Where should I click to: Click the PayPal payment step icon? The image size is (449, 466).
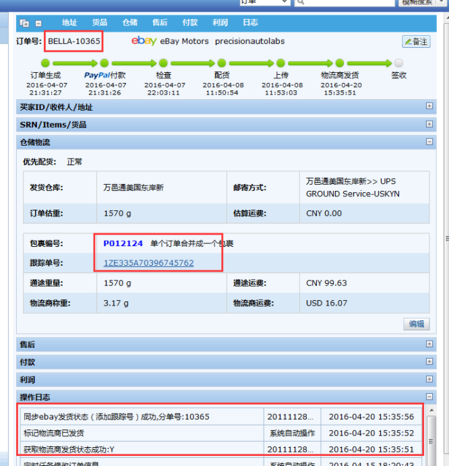coord(104,63)
